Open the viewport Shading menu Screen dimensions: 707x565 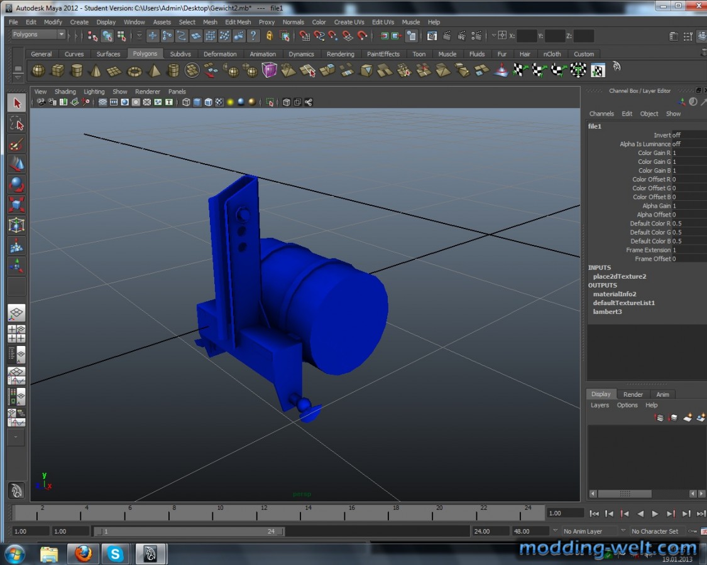tap(65, 92)
